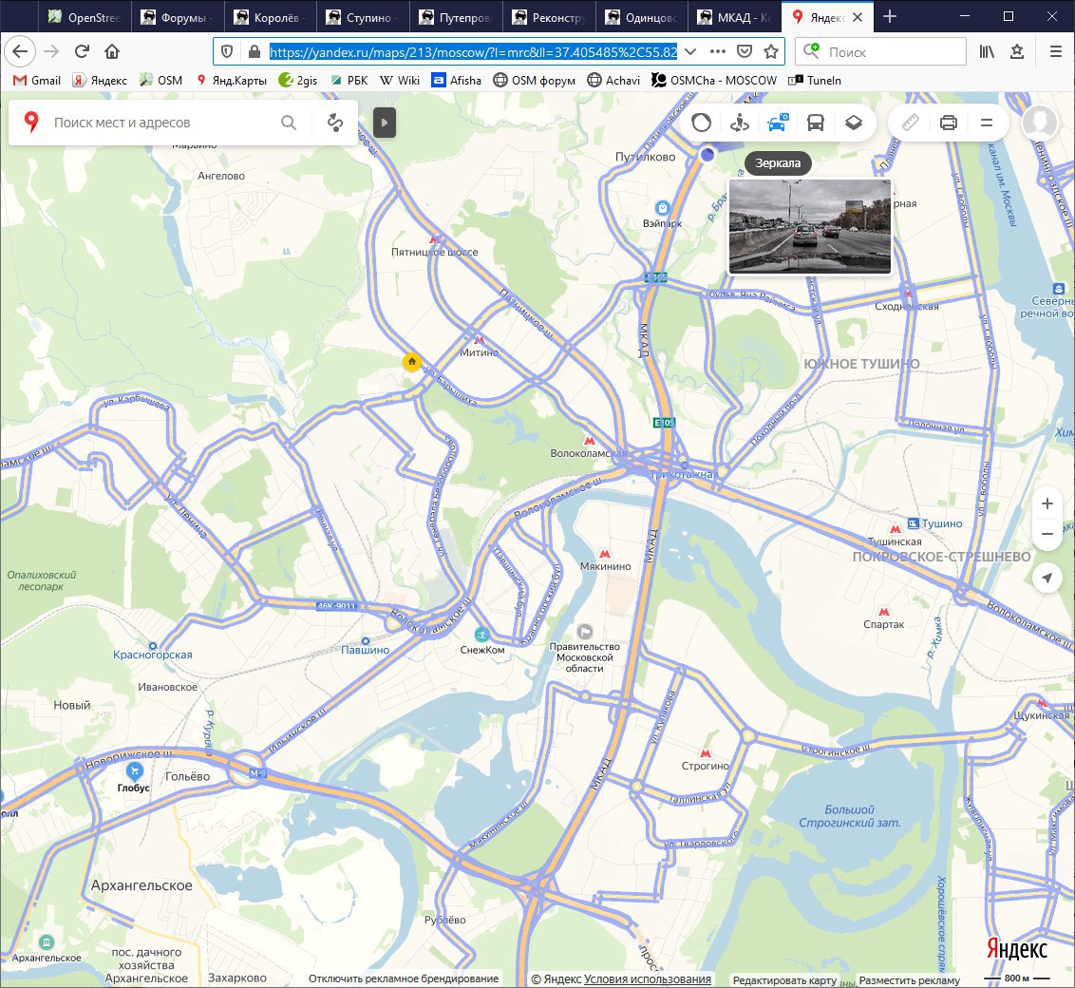Open the Firefox hamburger menu
Image resolution: width=1075 pixels, height=988 pixels.
(x=1056, y=51)
